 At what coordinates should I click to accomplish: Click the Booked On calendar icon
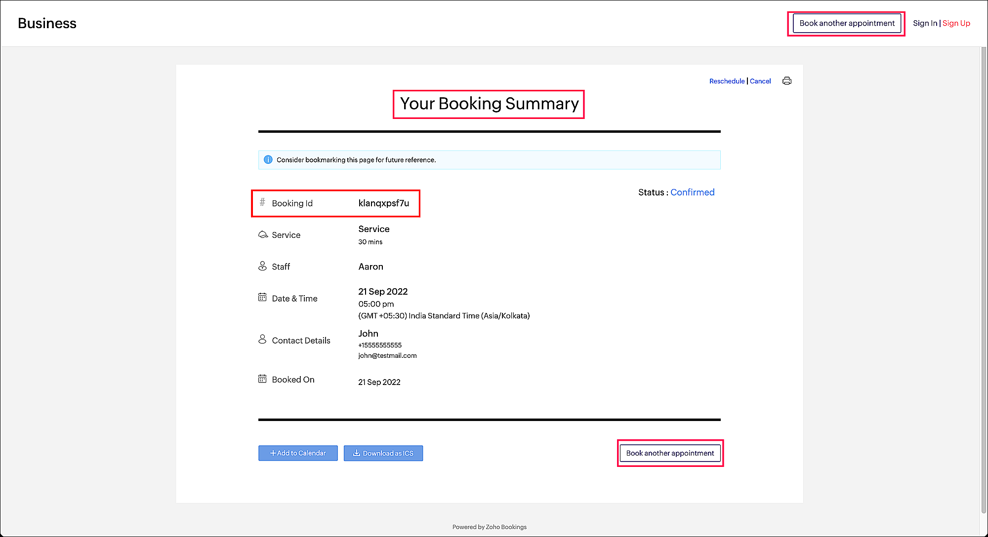(x=262, y=379)
